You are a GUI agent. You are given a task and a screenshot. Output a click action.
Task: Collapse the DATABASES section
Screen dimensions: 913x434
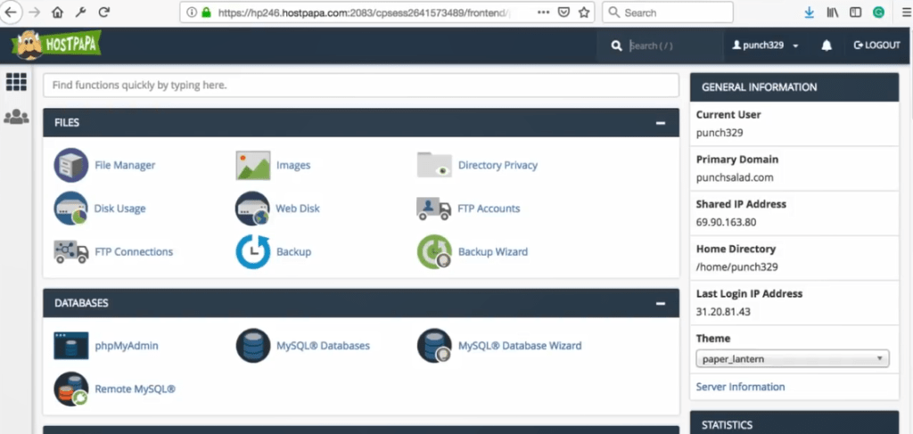[x=661, y=303]
